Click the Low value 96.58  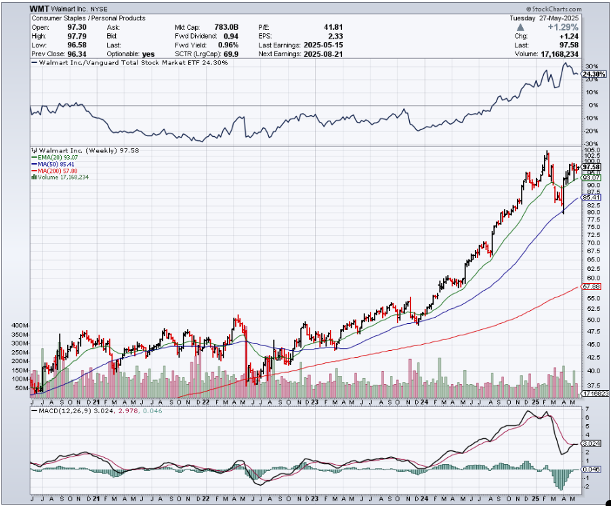point(77,45)
